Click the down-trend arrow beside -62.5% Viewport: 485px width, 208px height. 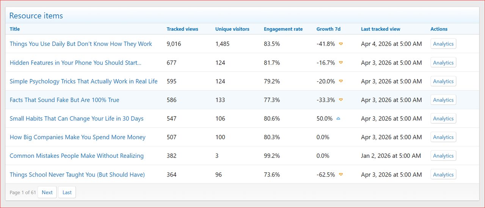pyautogui.click(x=341, y=175)
